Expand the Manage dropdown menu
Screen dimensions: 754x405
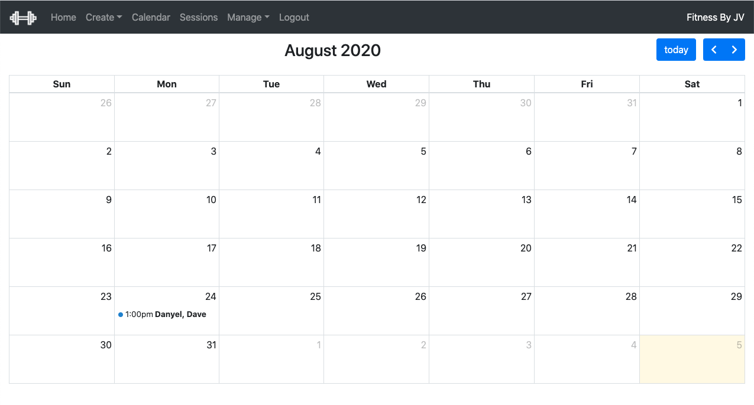coord(248,17)
